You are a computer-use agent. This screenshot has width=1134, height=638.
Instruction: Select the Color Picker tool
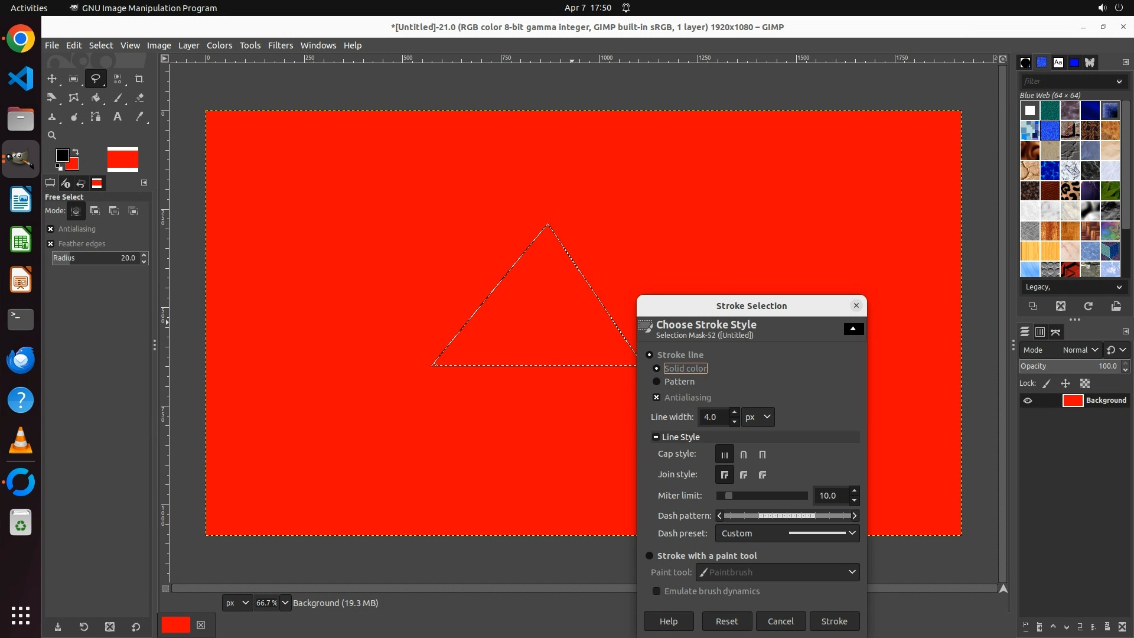(x=139, y=117)
